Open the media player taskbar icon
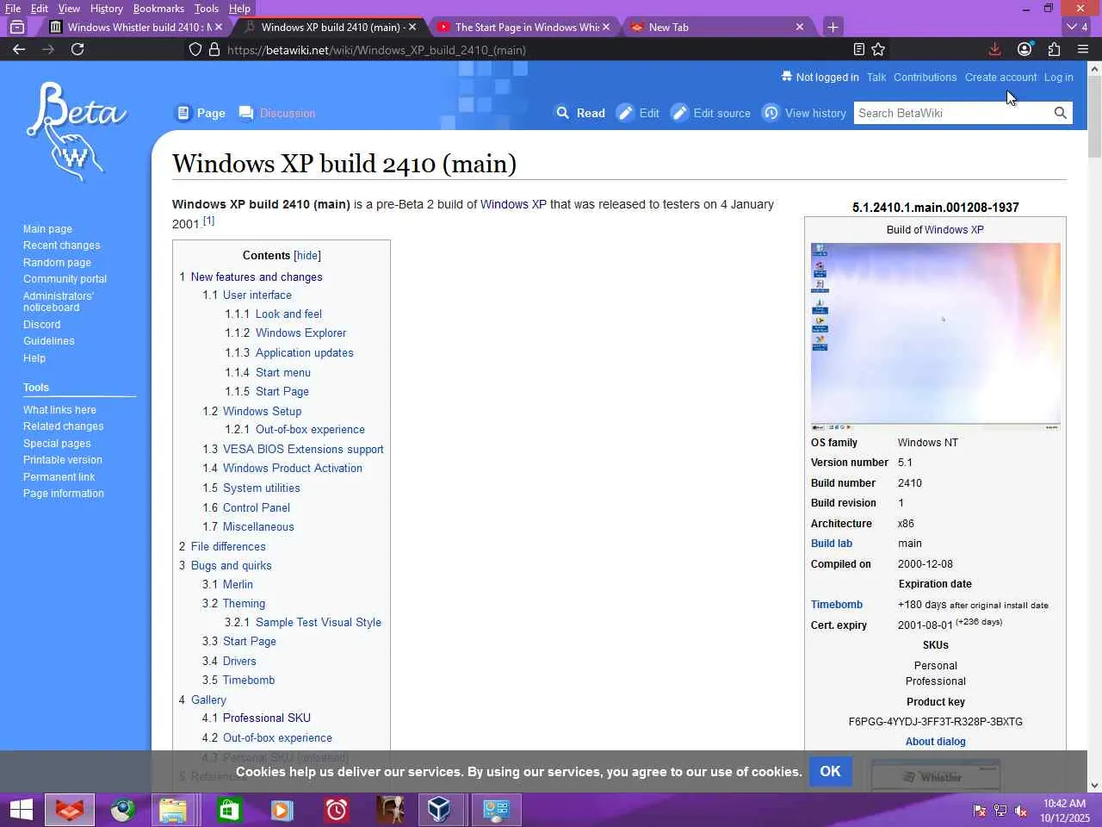This screenshot has width=1102, height=827. (x=282, y=810)
